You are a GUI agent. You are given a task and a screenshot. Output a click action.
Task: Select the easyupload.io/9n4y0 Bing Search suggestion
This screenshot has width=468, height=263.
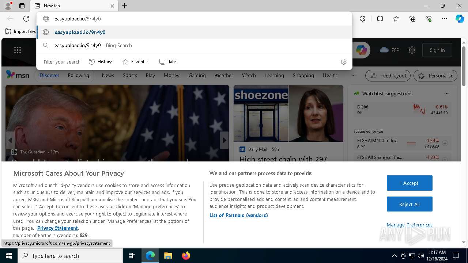[x=194, y=45]
